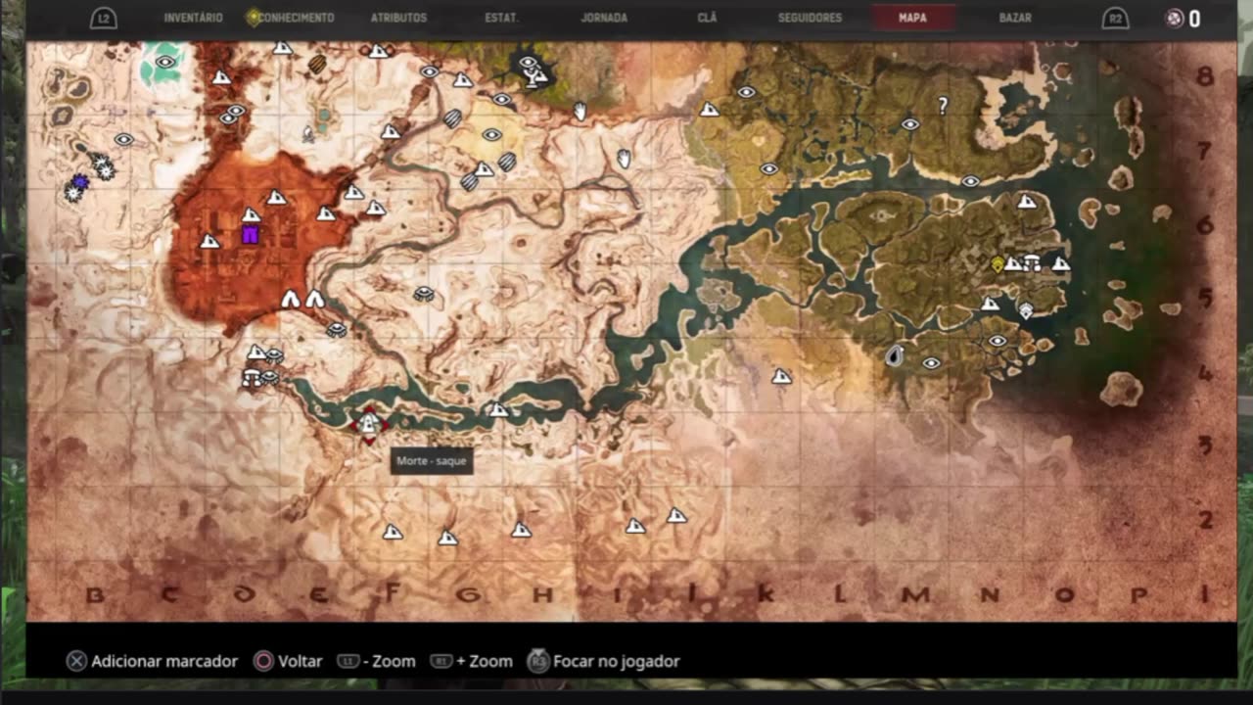Click the L2 previous-tab button

[x=104, y=19]
